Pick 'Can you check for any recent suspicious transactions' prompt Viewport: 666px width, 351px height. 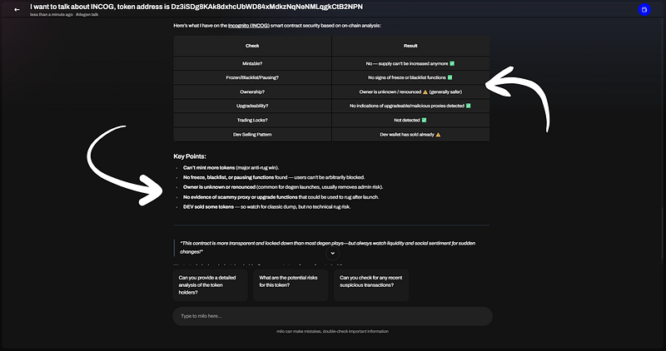(x=370, y=284)
